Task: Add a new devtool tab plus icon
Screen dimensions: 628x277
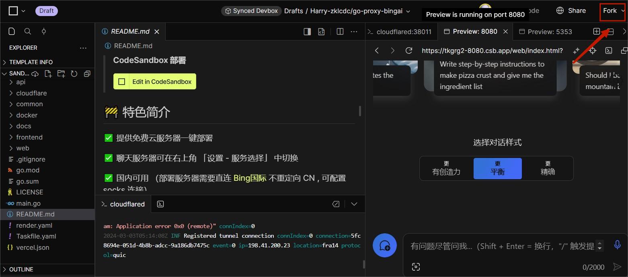Action: pos(597,32)
